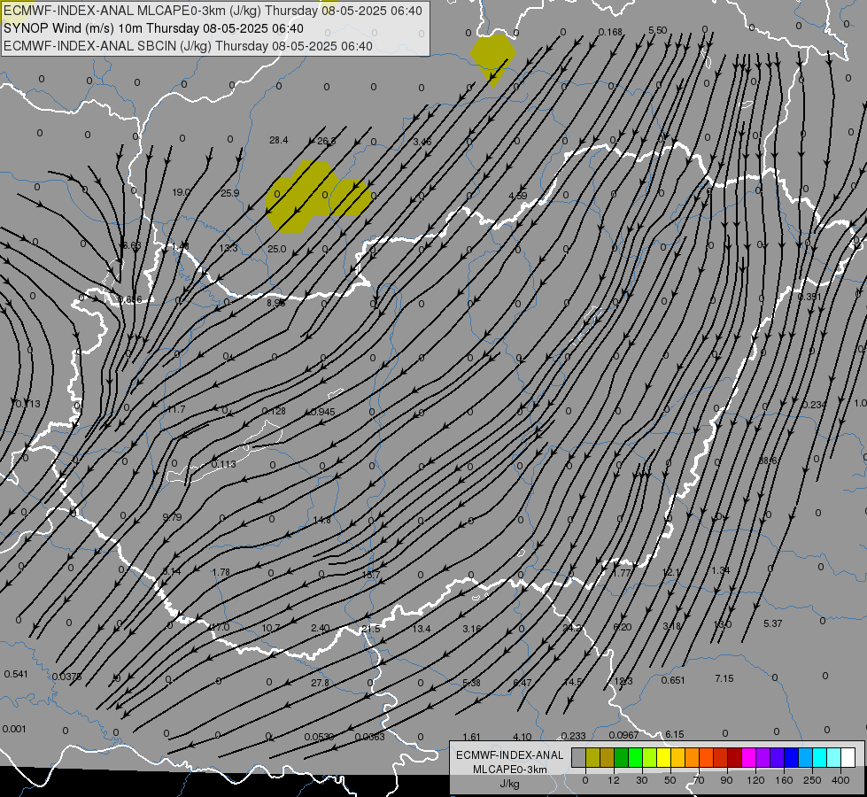Click the legend tick label 90

coord(727,780)
